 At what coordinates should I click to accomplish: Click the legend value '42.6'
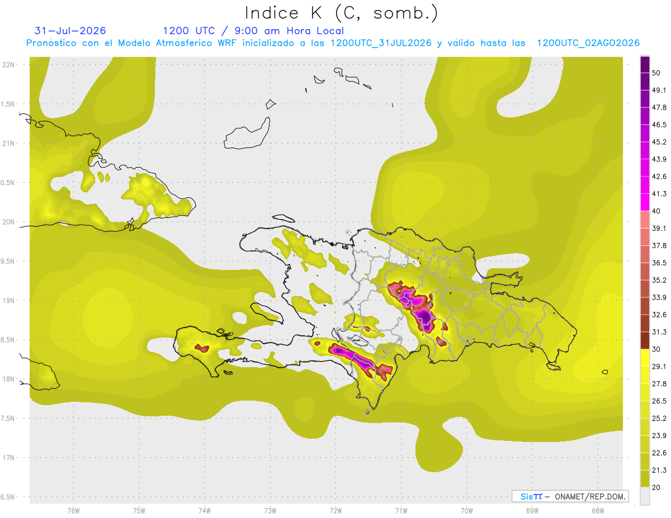click(658, 177)
